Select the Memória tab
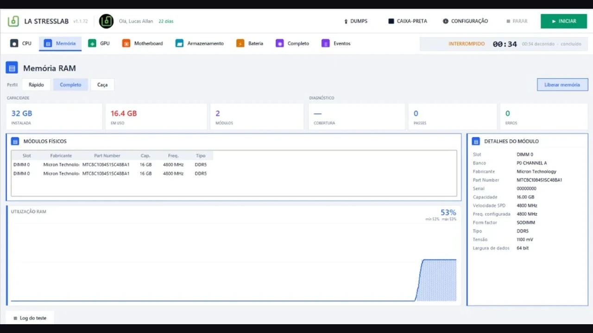 60,43
